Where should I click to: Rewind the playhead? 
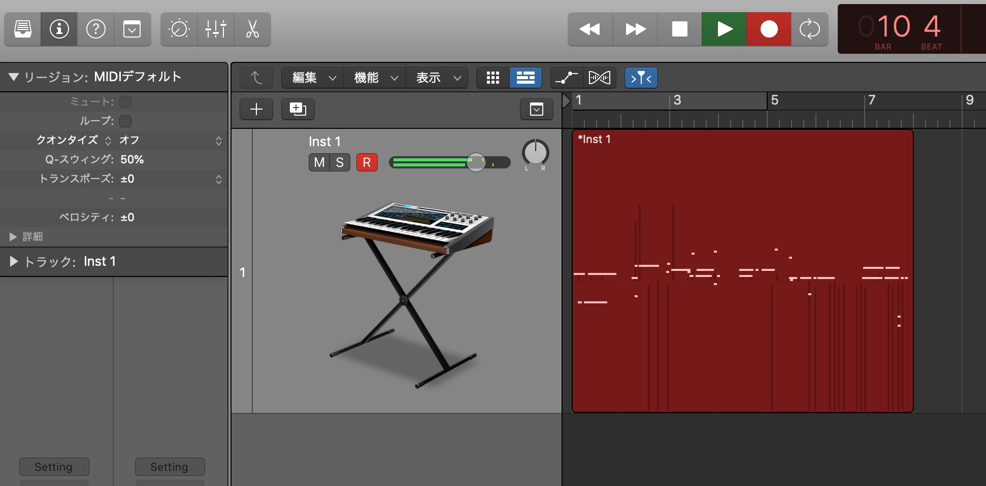point(590,29)
